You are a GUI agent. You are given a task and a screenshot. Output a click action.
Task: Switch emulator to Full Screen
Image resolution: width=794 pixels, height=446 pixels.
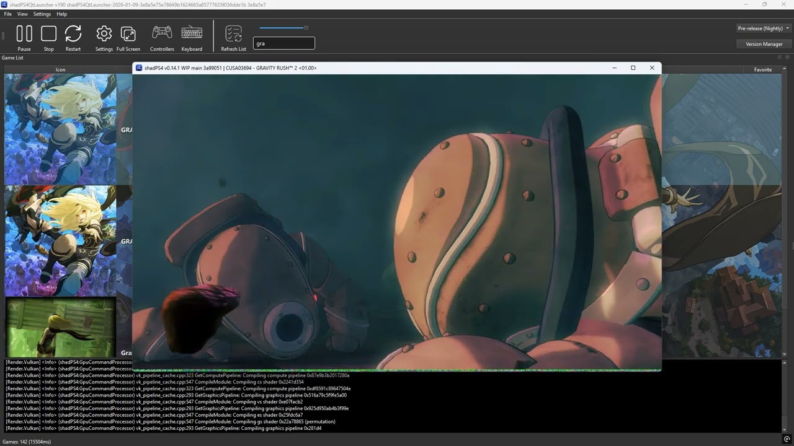coord(128,38)
